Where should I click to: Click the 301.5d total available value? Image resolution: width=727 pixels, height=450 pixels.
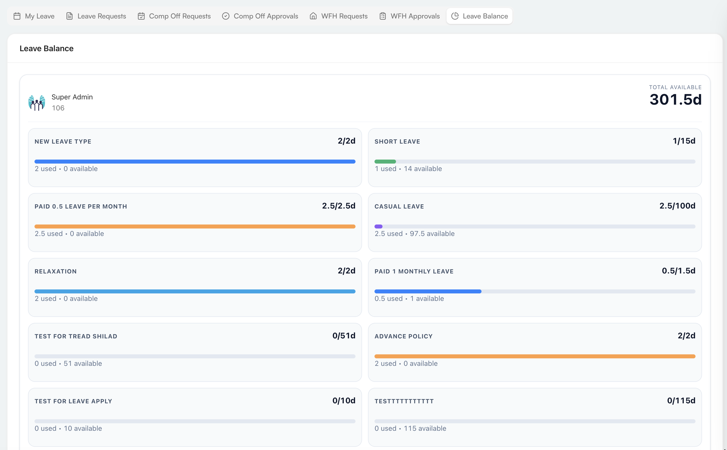(x=675, y=99)
